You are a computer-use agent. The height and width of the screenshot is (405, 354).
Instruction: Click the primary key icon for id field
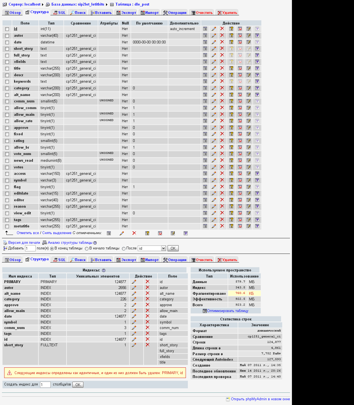point(231,29)
